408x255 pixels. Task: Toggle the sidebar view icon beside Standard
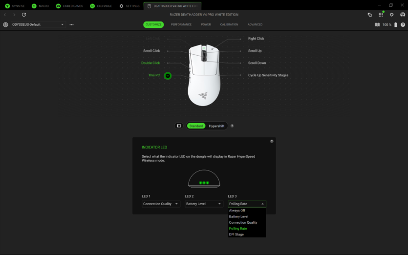click(x=179, y=126)
